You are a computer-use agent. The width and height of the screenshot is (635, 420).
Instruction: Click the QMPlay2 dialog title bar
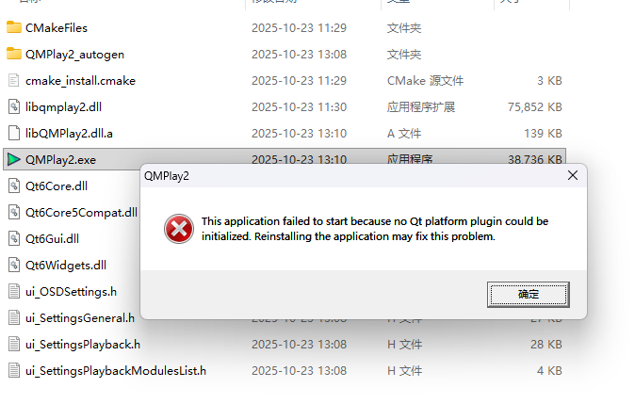click(352, 175)
